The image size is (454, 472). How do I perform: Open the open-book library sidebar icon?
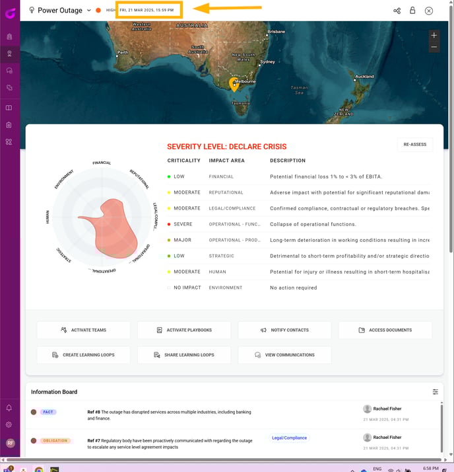tap(9, 108)
